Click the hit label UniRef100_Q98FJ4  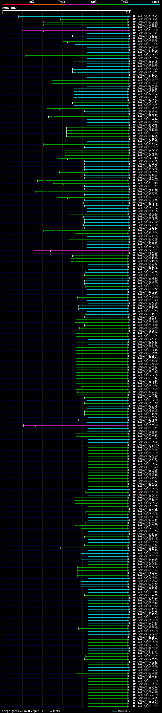pyautogui.click(x=145, y=548)
